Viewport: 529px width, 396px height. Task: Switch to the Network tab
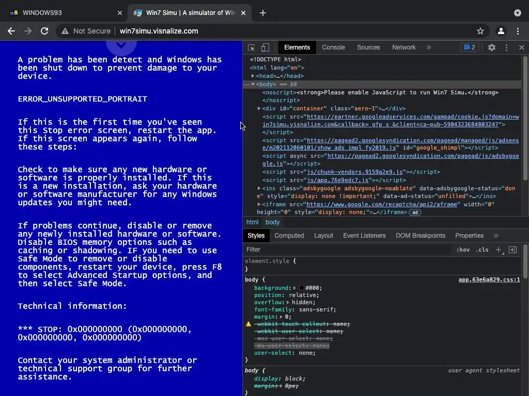[x=404, y=47]
